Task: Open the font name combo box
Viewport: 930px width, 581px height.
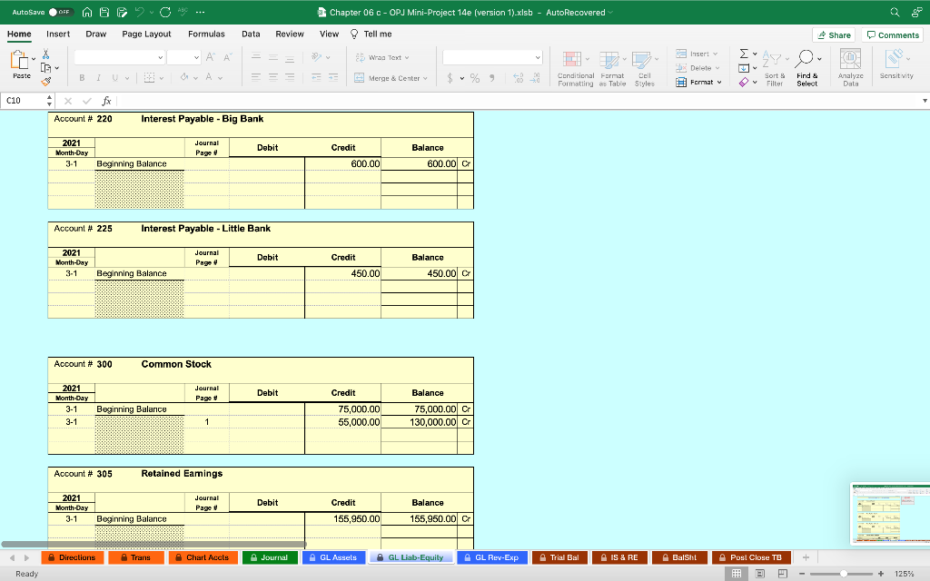Action: tap(119, 57)
